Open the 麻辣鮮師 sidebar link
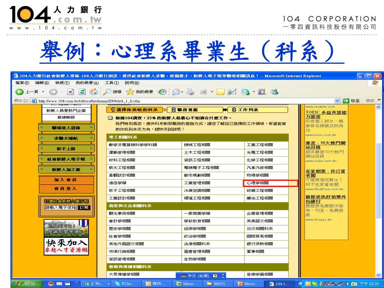This screenshot has width=384, height=288. click(66, 117)
